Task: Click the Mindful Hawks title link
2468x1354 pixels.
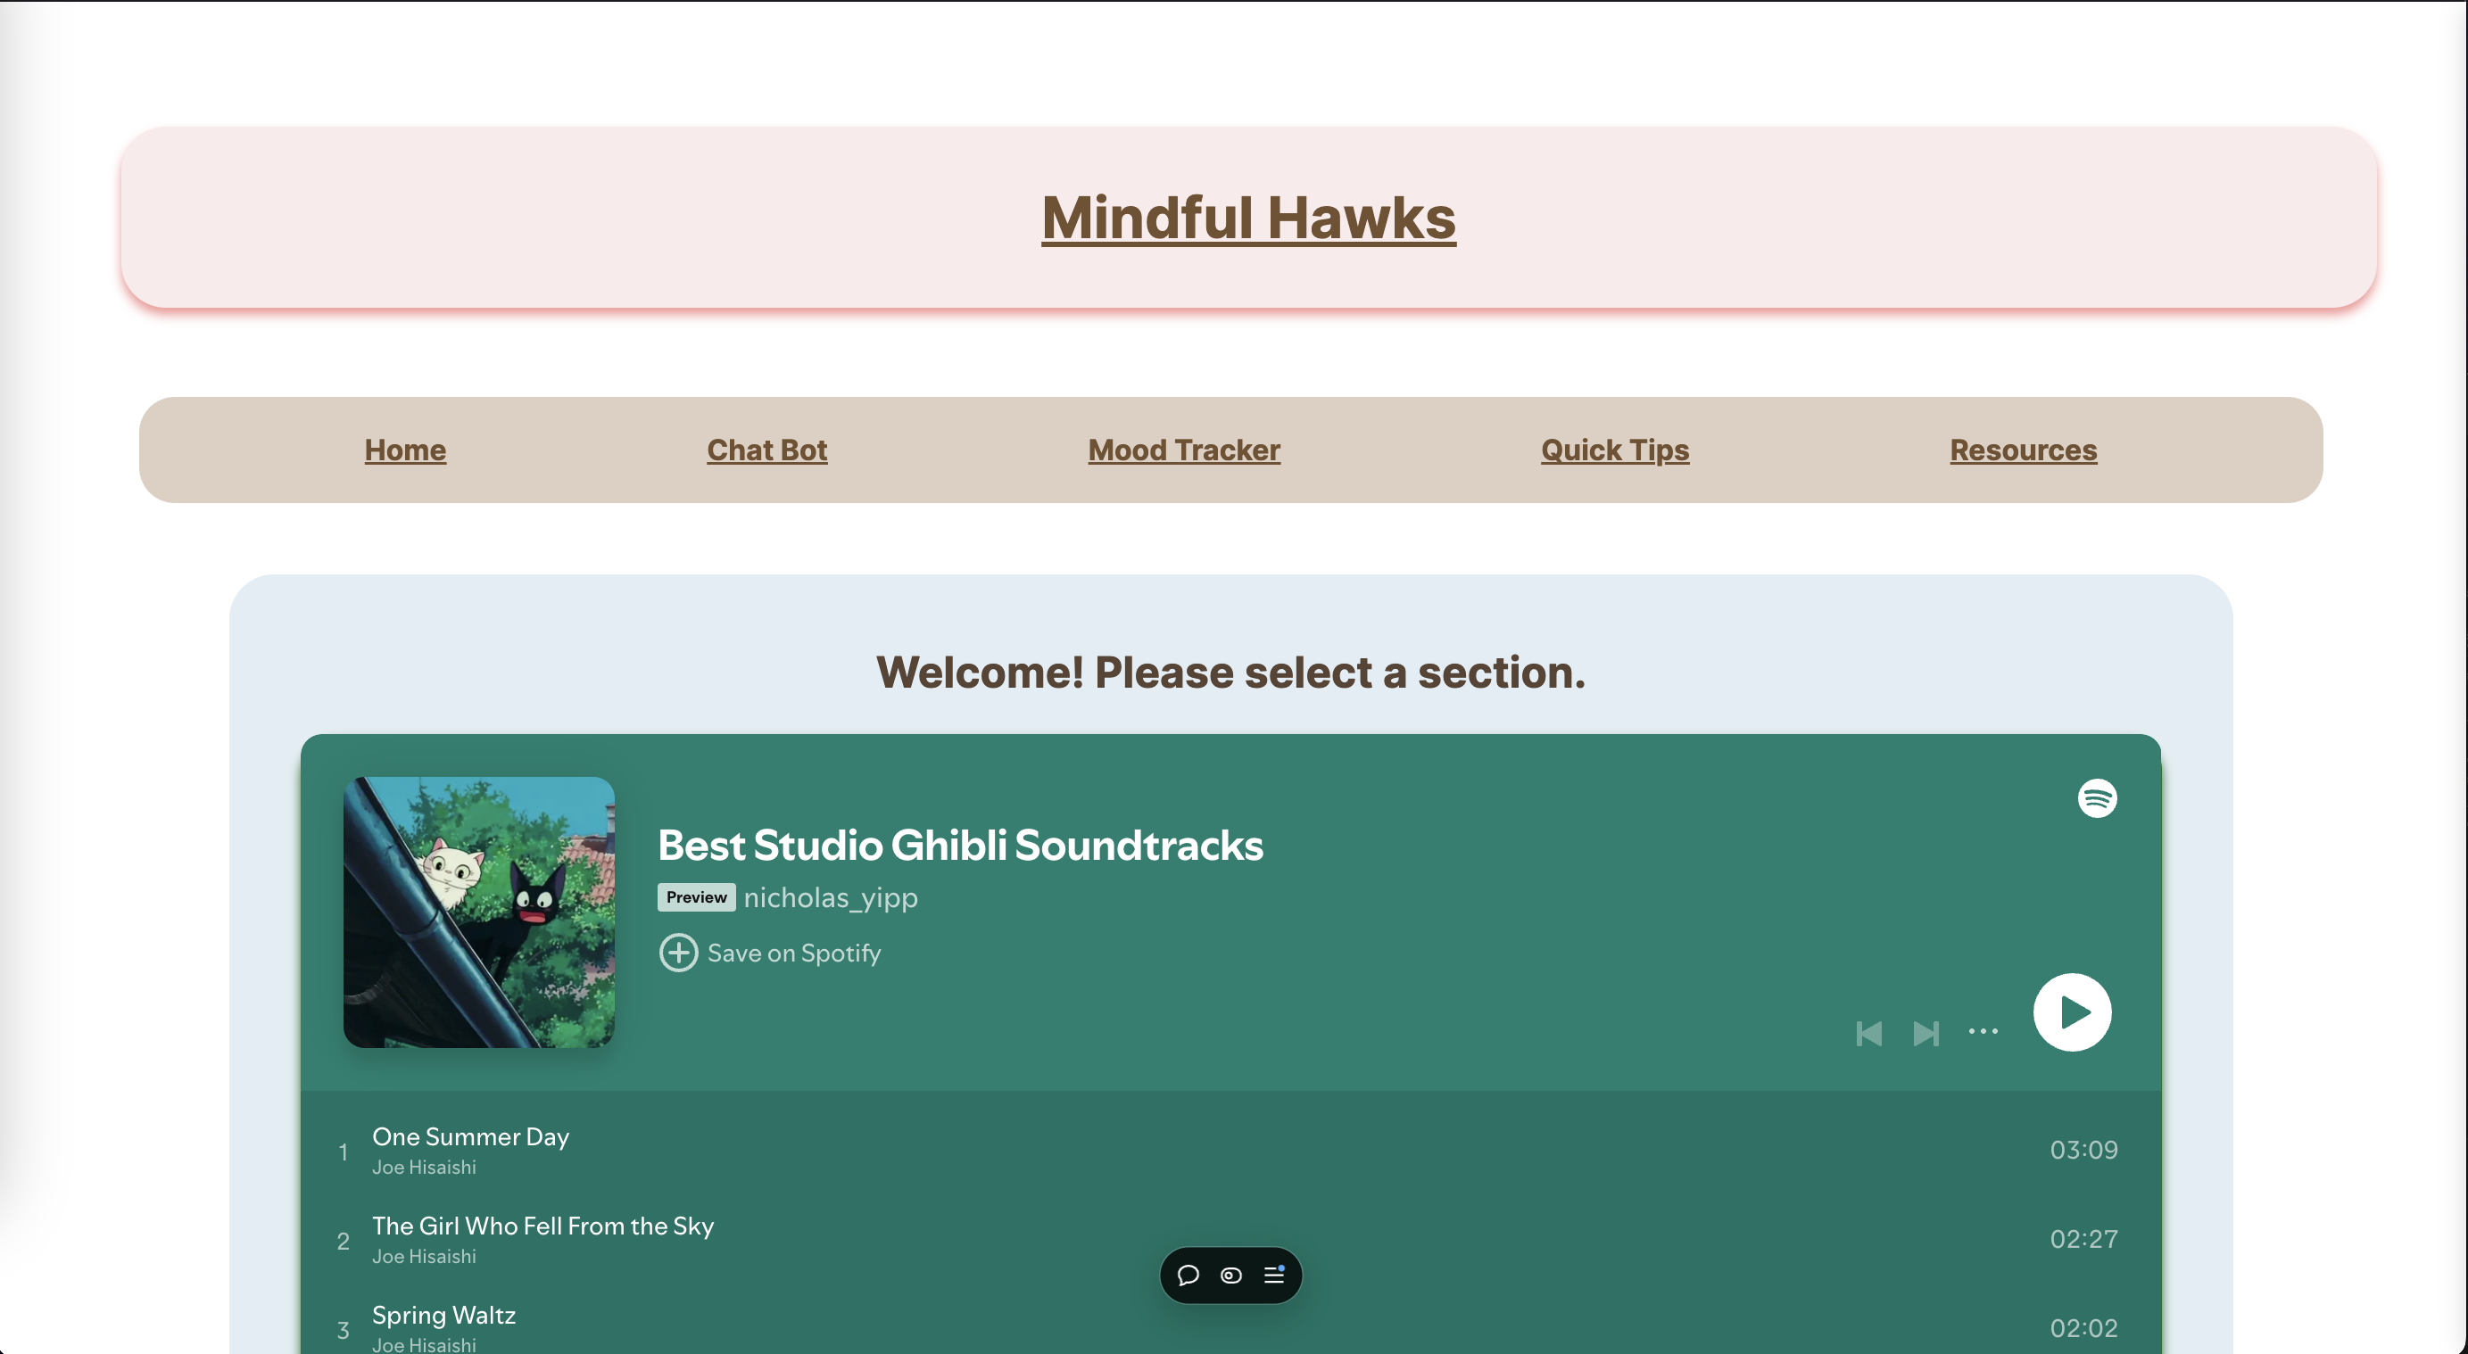Action: [x=1248, y=218]
